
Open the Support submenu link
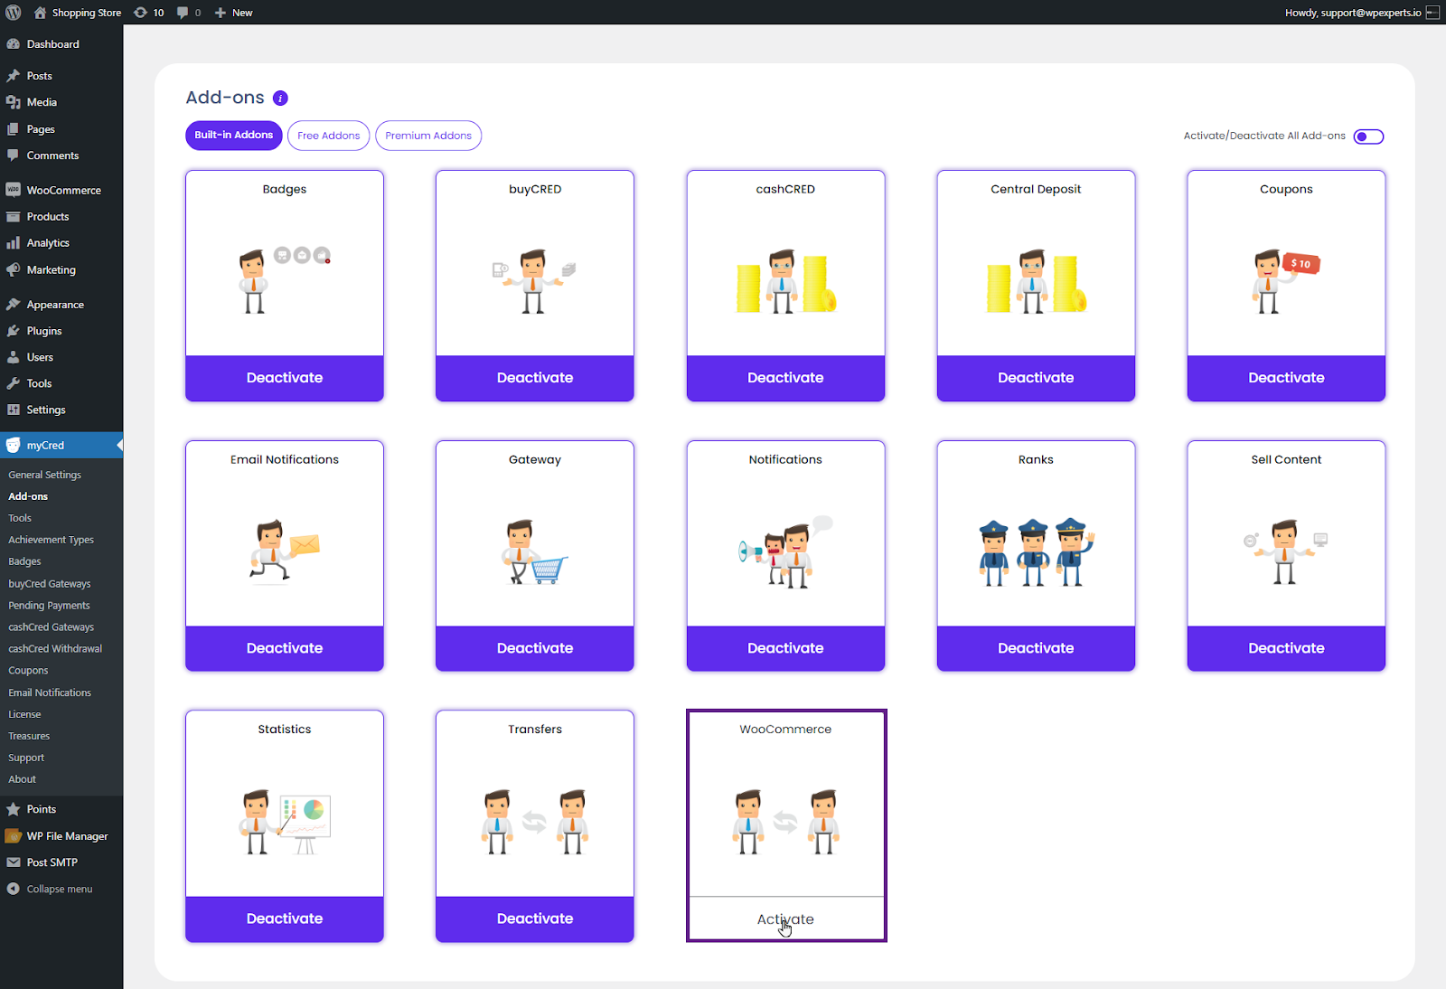(x=26, y=758)
